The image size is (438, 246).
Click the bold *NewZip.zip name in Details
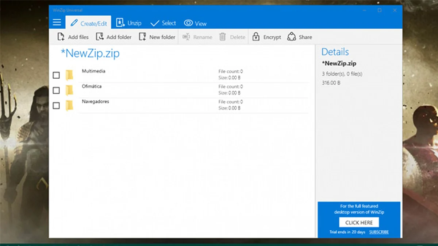(x=339, y=63)
